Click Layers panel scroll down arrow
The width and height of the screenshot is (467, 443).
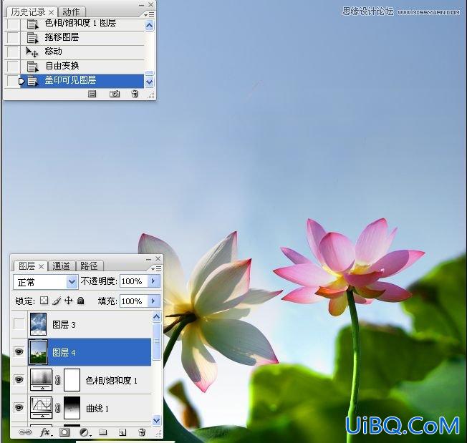[157, 420]
